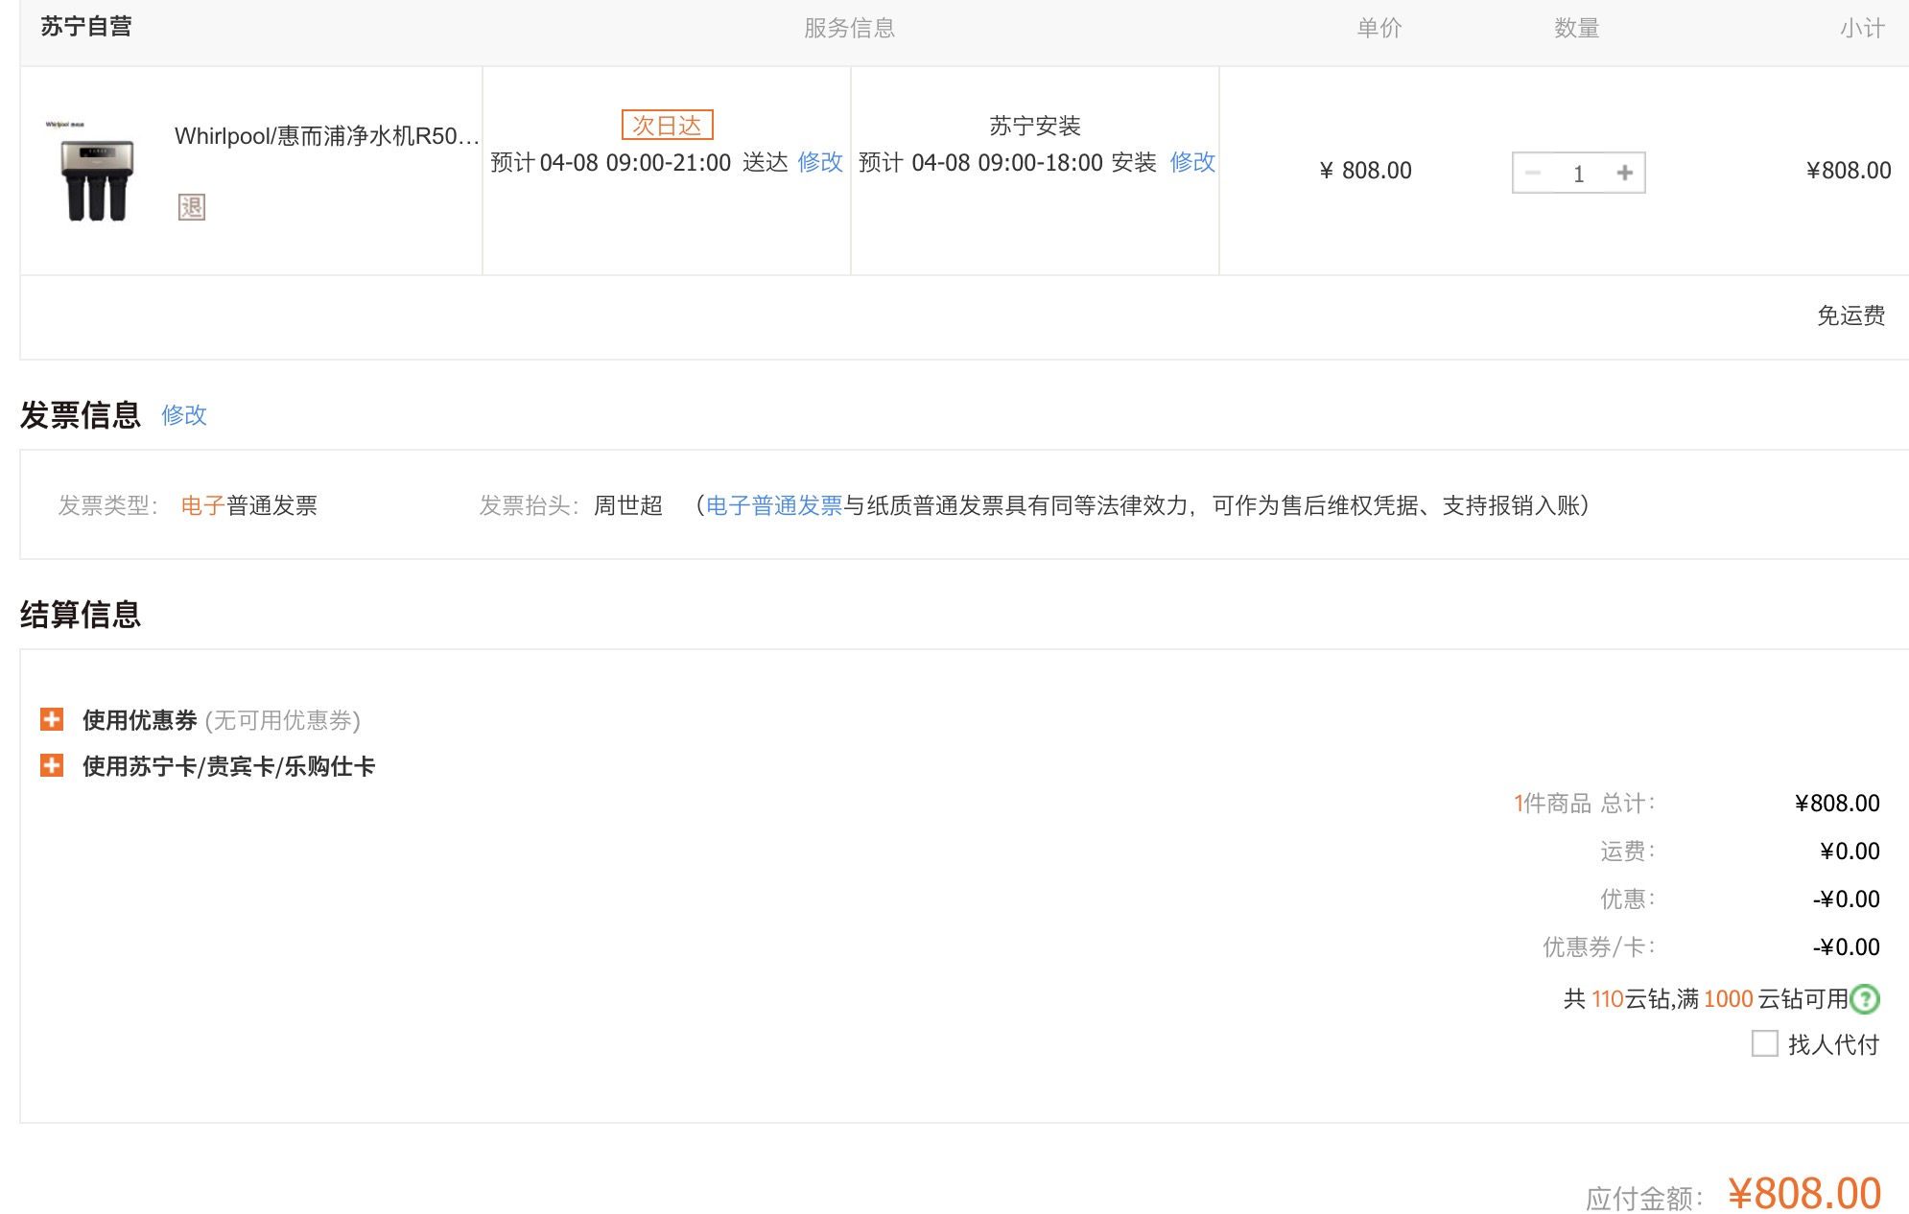
Task: Click the ¥ 808.00 unit price value
Action: pyautogui.click(x=1366, y=171)
